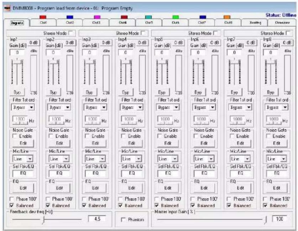
Task: Click the DMM8008 application icon in title bar
Action: point(7,8)
